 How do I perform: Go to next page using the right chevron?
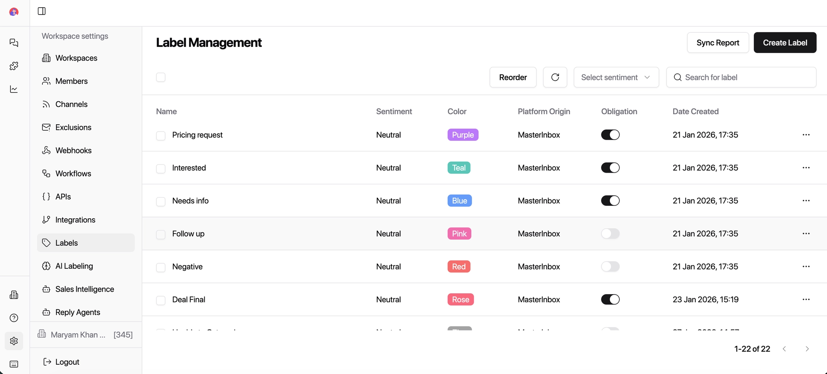(808, 349)
